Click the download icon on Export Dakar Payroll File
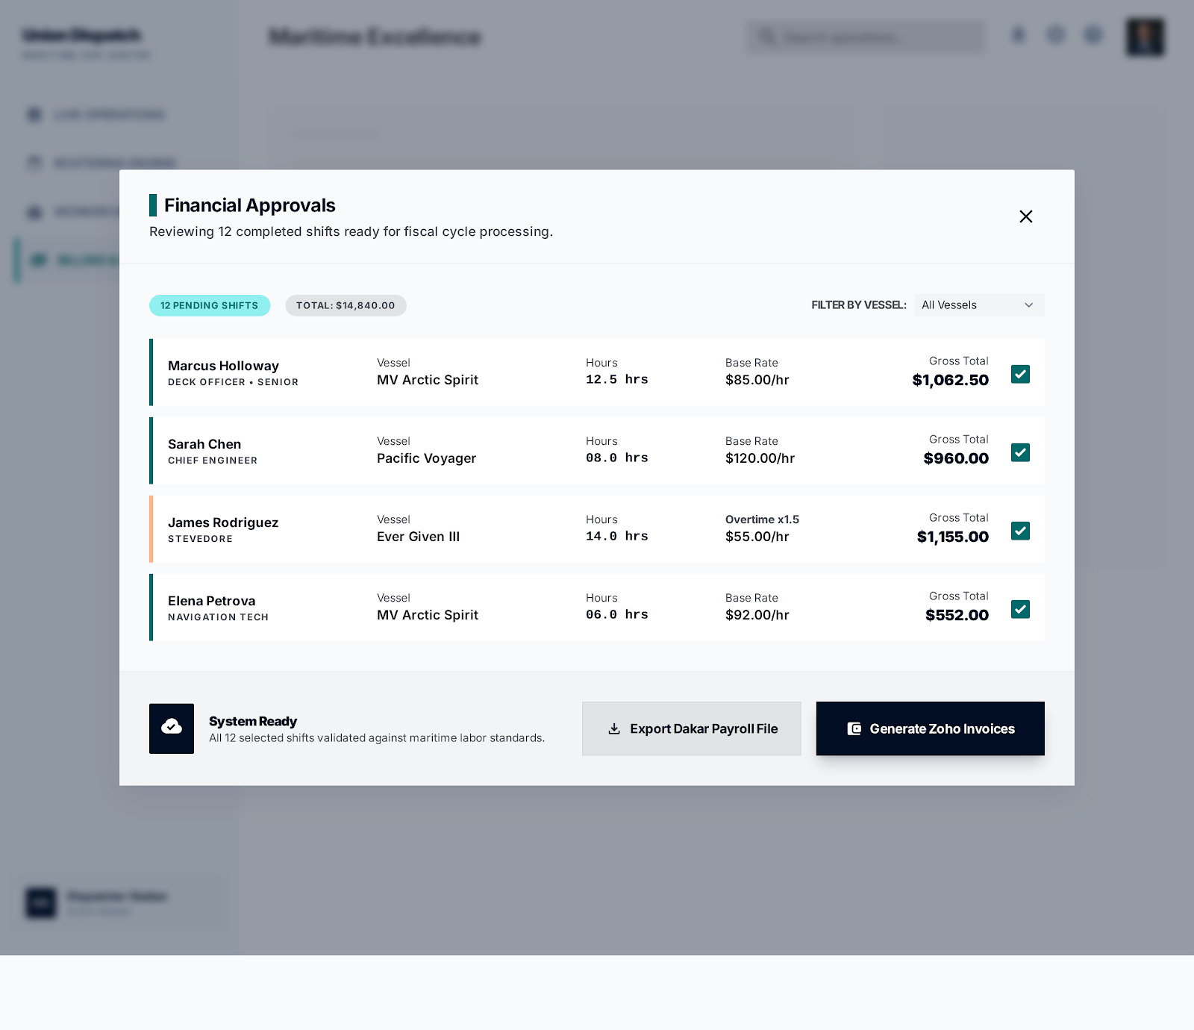Image resolution: width=1194 pixels, height=1030 pixels. click(615, 728)
